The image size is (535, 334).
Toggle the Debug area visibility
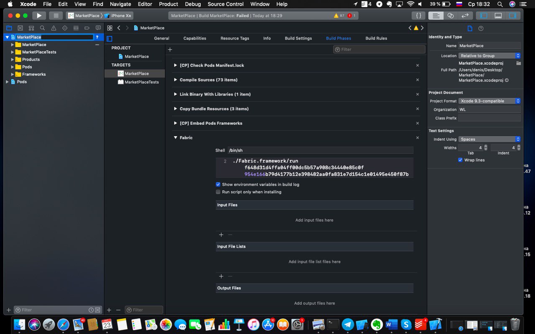click(x=498, y=15)
